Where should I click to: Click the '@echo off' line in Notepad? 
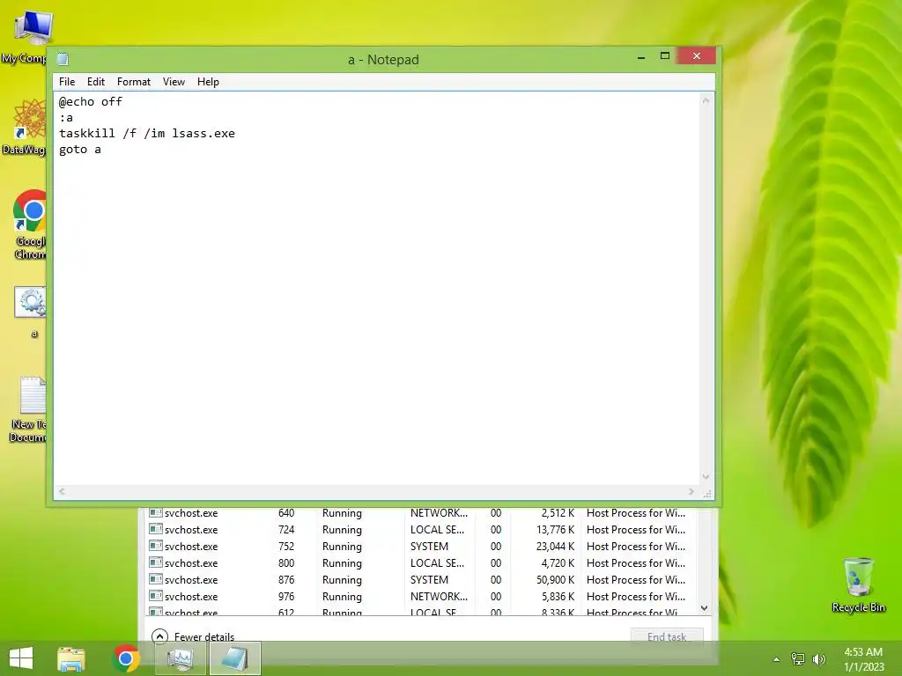coord(91,102)
